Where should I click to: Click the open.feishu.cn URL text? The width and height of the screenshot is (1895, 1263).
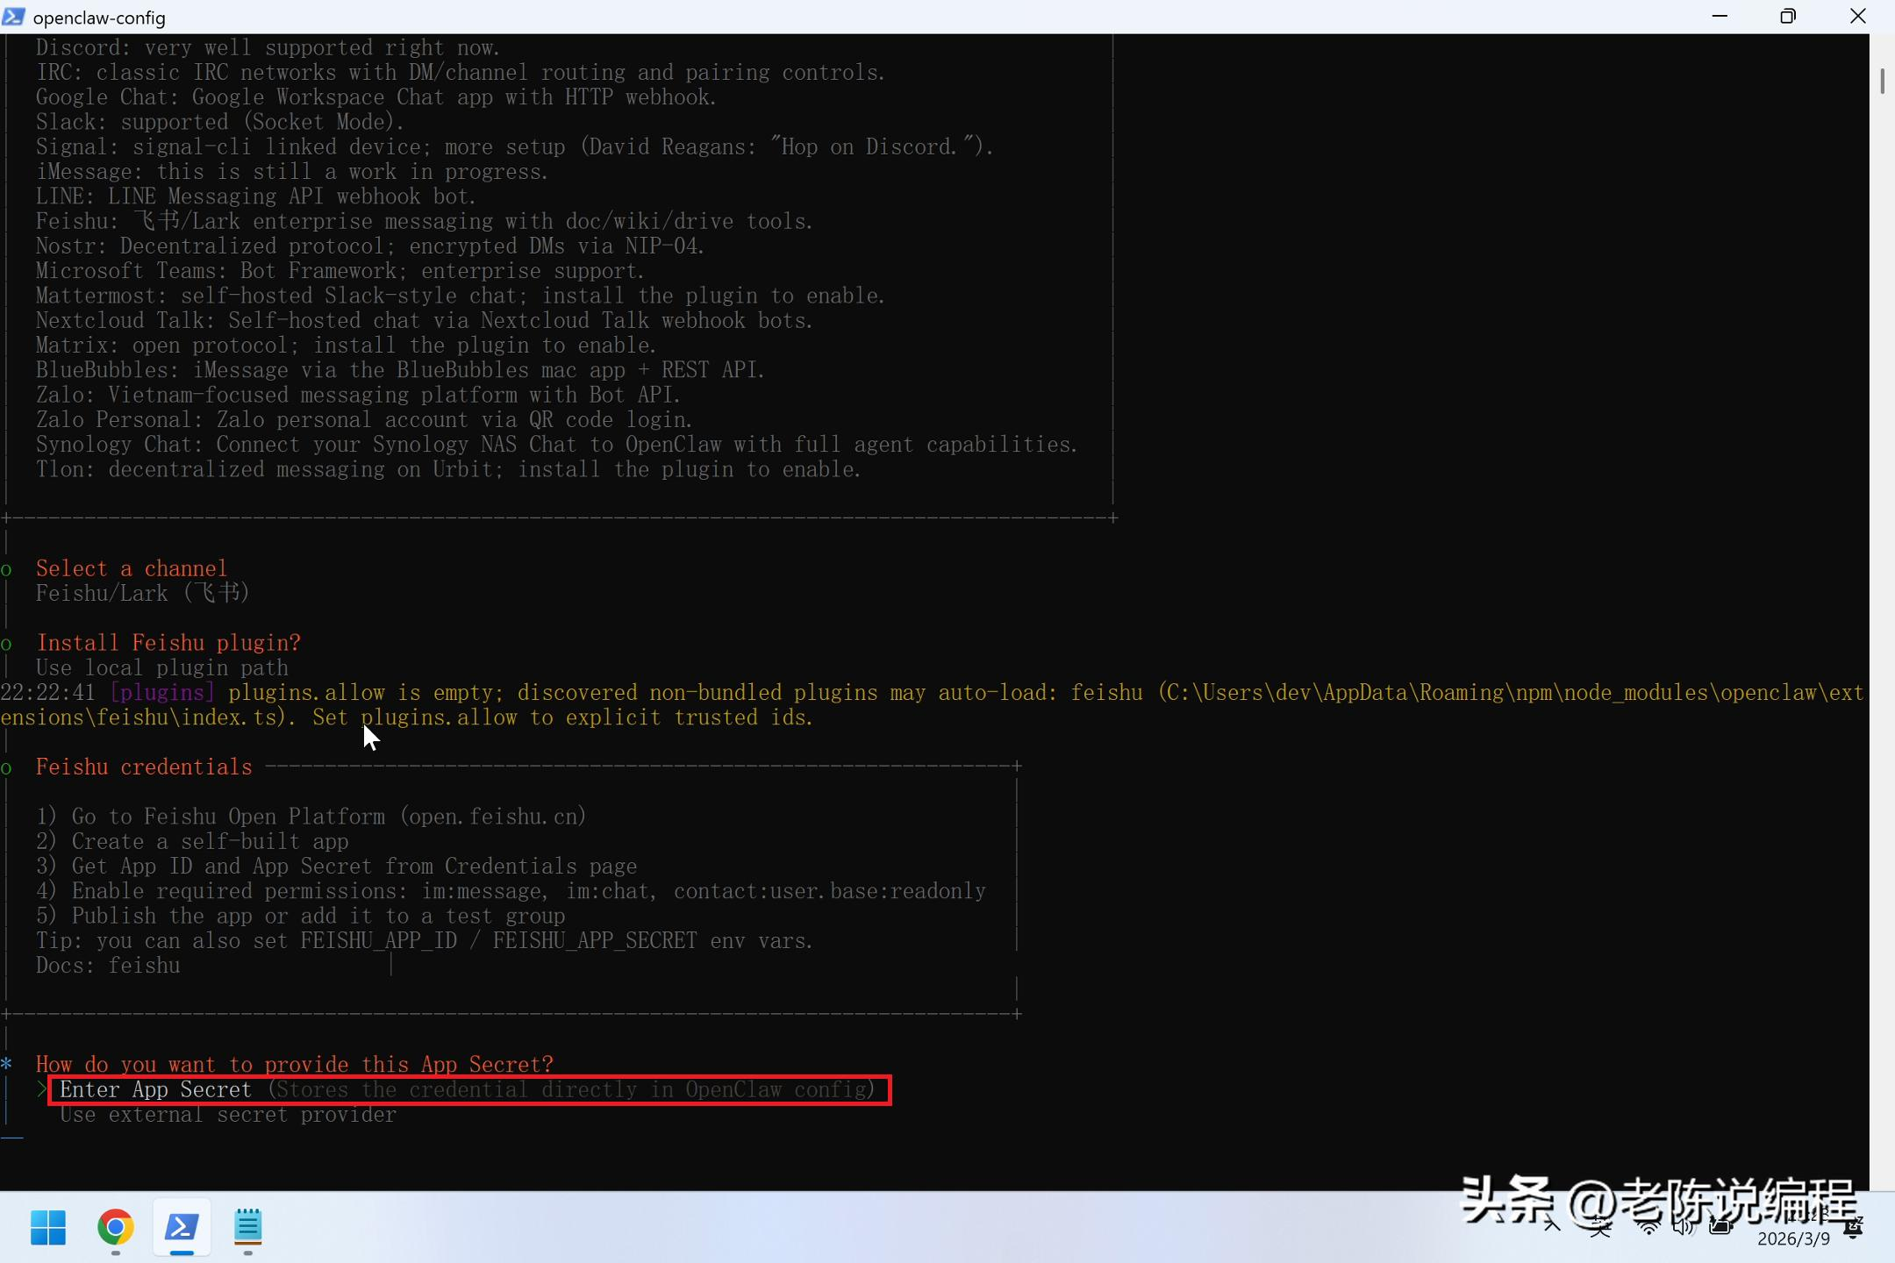[x=493, y=817]
